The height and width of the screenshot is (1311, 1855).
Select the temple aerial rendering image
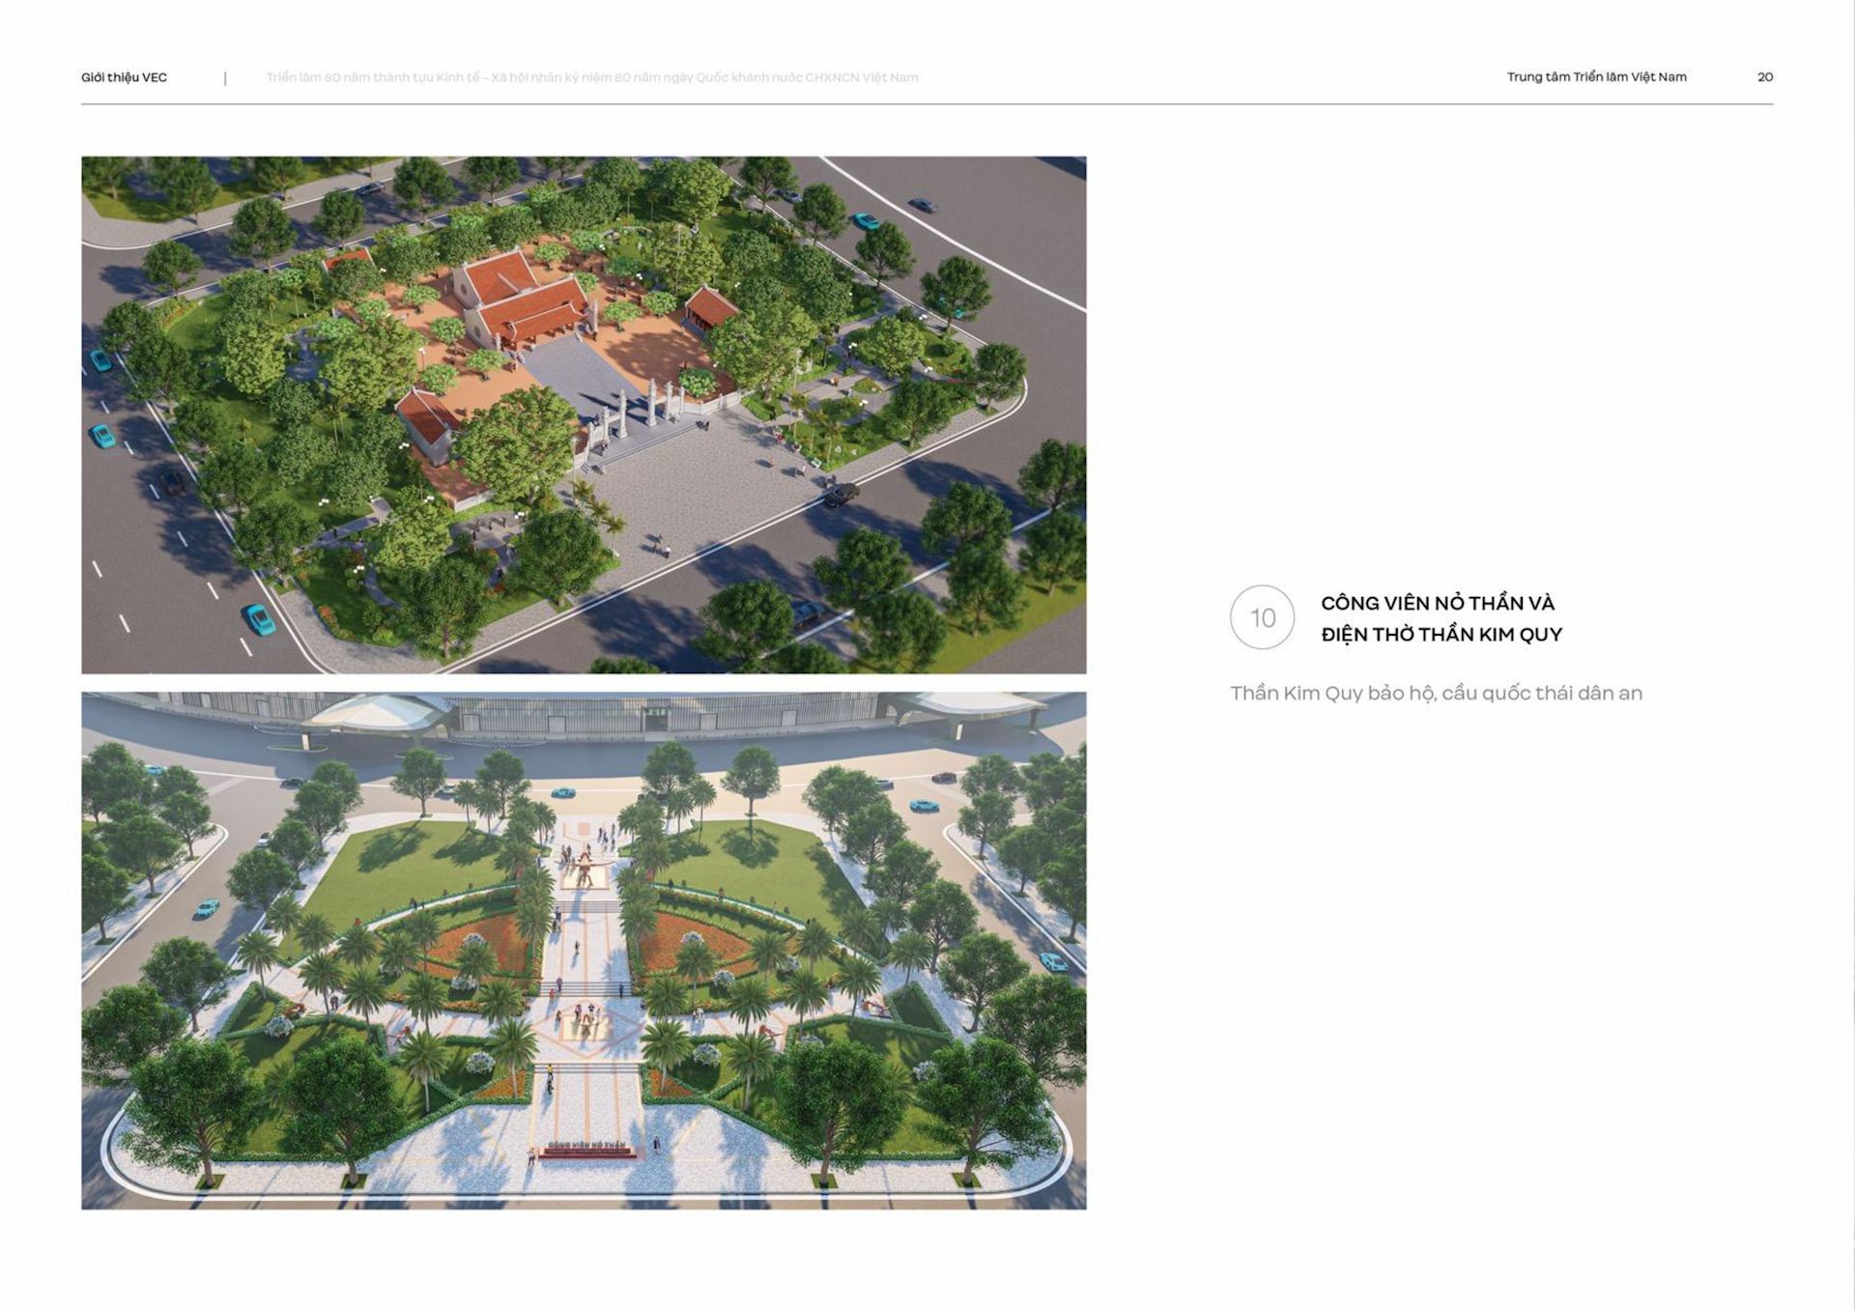[584, 414]
